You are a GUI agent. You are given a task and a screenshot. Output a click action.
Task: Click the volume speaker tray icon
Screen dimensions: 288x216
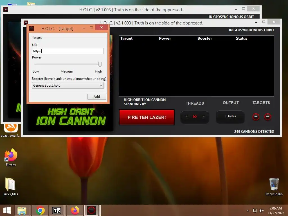click(x=261, y=211)
